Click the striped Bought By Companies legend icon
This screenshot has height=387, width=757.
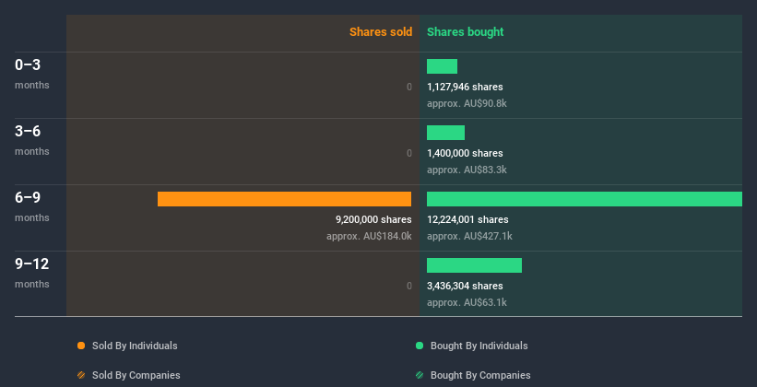click(x=420, y=375)
